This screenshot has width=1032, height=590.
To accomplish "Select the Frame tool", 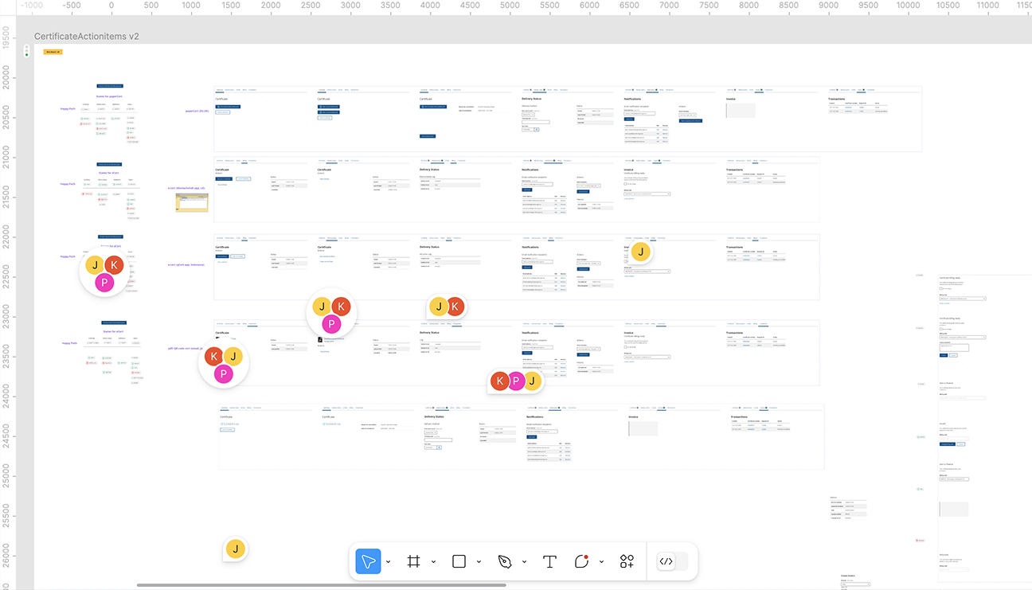I will (413, 561).
